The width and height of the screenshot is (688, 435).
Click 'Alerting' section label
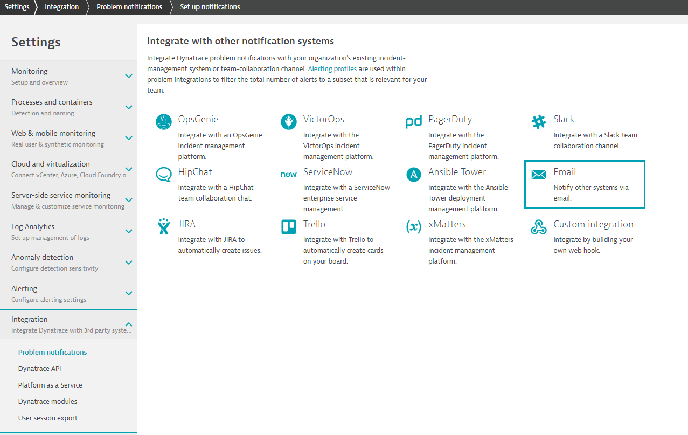pos(24,288)
